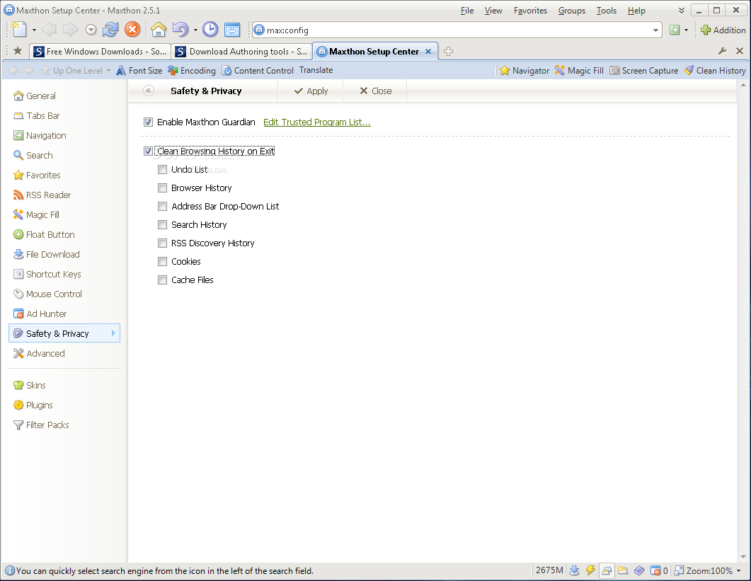Launch Magic Fill from toolbar

pyautogui.click(x=579, y=70)
